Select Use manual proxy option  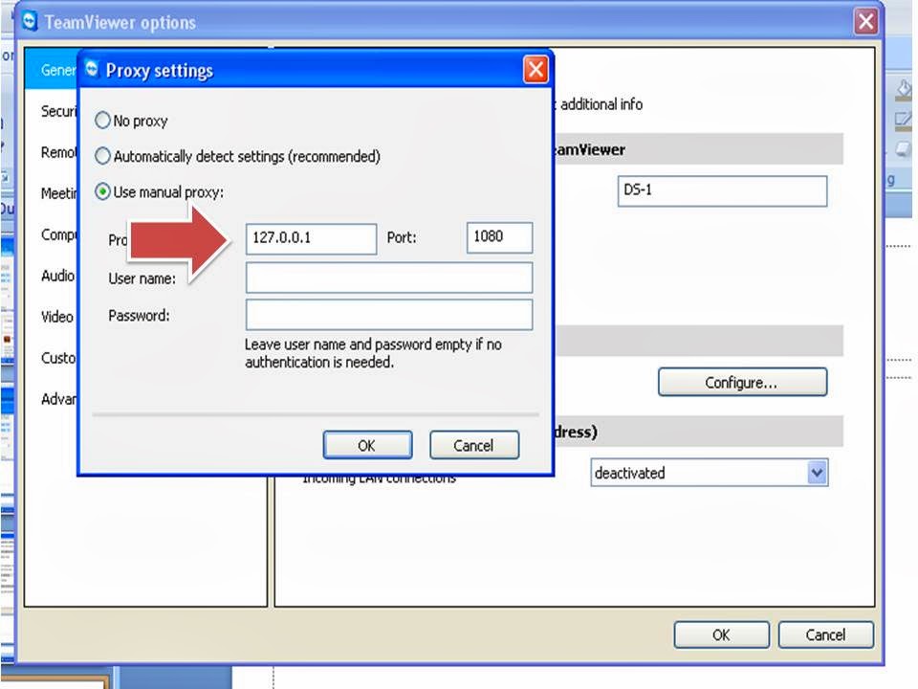click(102, 191)
